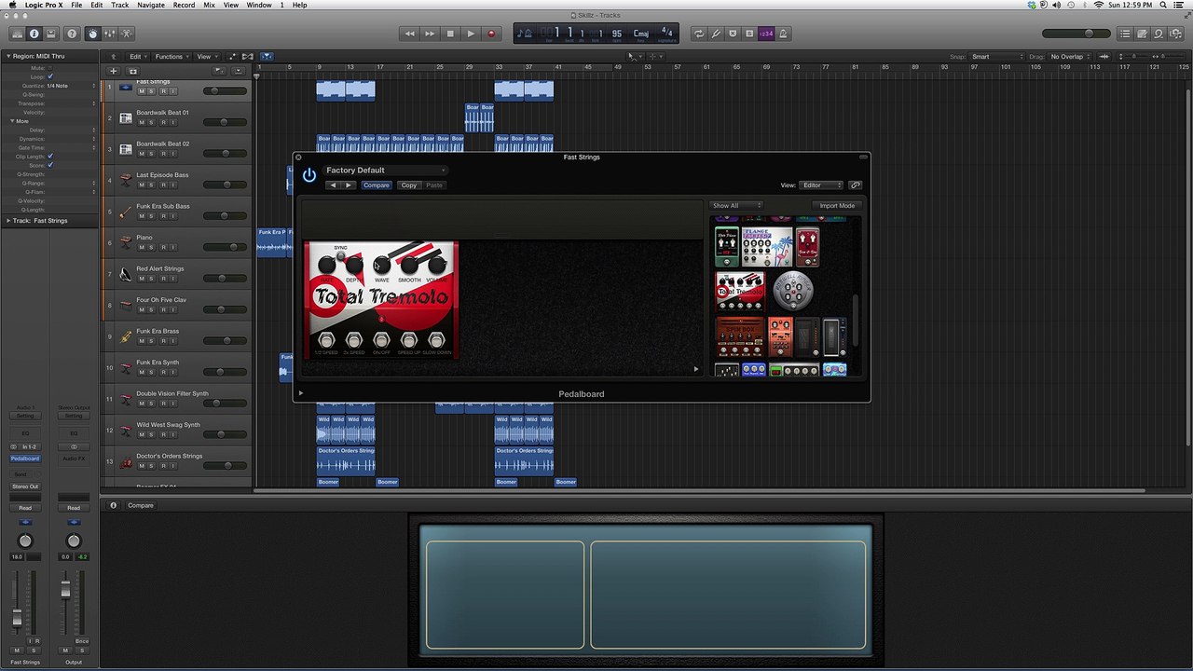This screenshot has width=1193, height=671.
Task: Open the Functions menu in tracks area
Action: (x=171, y=57)
